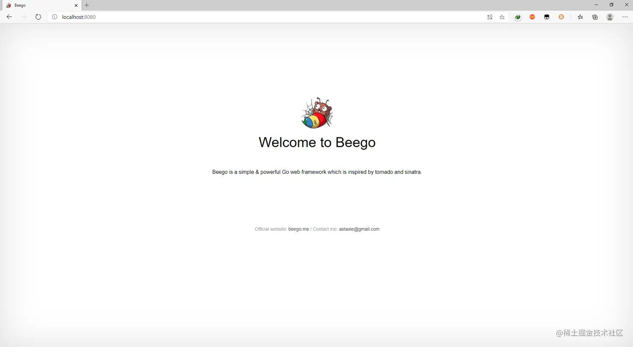Reload the localhost:8080 page

point(38,17)
